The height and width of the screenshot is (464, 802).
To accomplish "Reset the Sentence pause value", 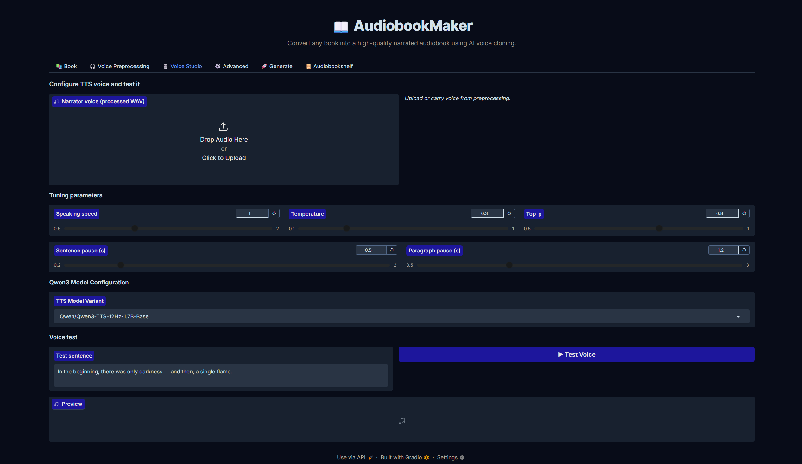I will (392, 250).
